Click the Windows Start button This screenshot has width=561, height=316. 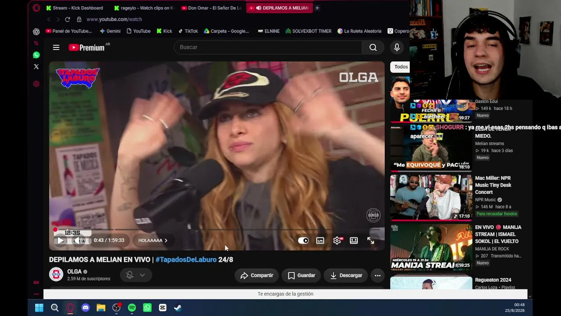click(39, 308)
